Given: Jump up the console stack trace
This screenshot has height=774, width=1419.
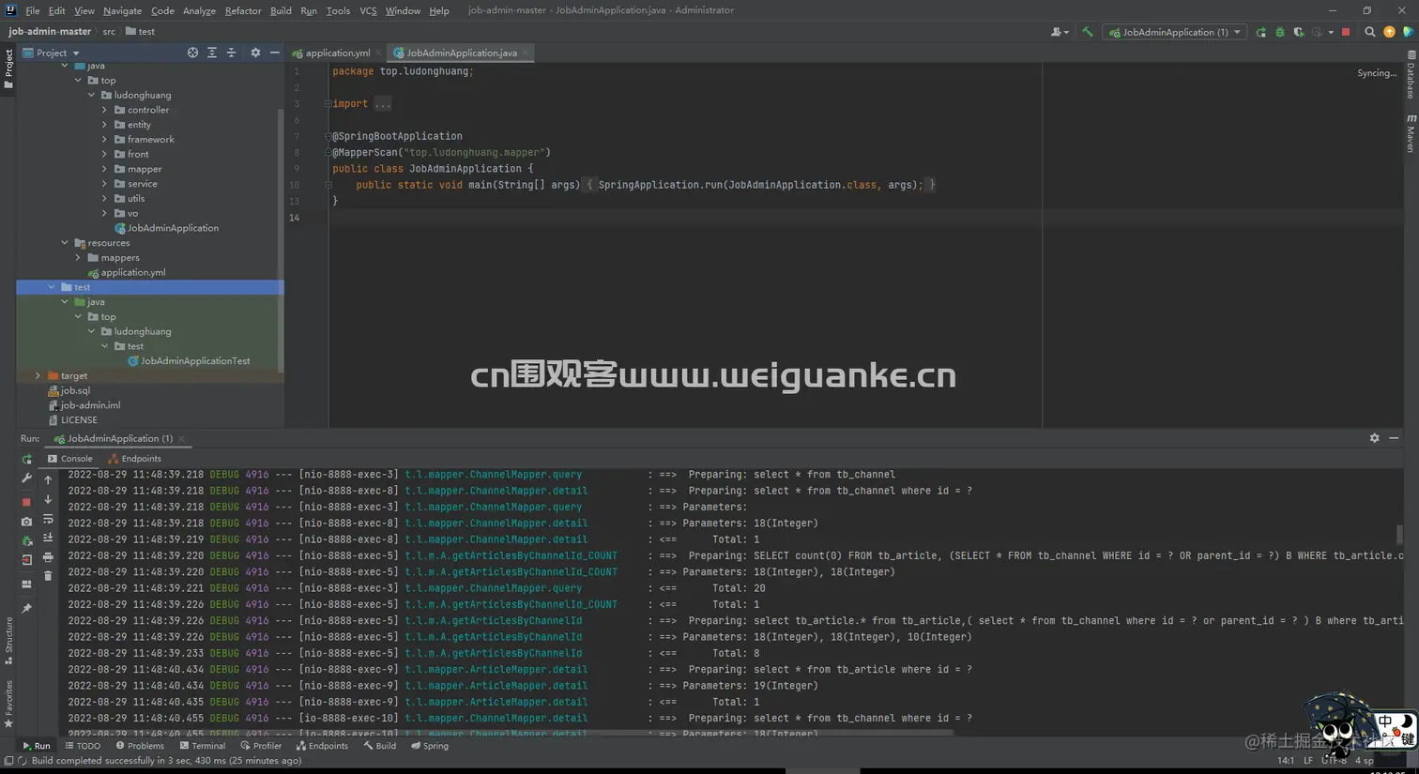Looking at the screenshot, I should pyautogui.click(x=48, y=479).
